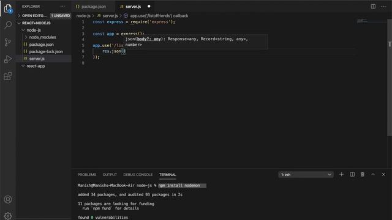Open package.json in the file tree
392x220 pixels.
[41, 45]
